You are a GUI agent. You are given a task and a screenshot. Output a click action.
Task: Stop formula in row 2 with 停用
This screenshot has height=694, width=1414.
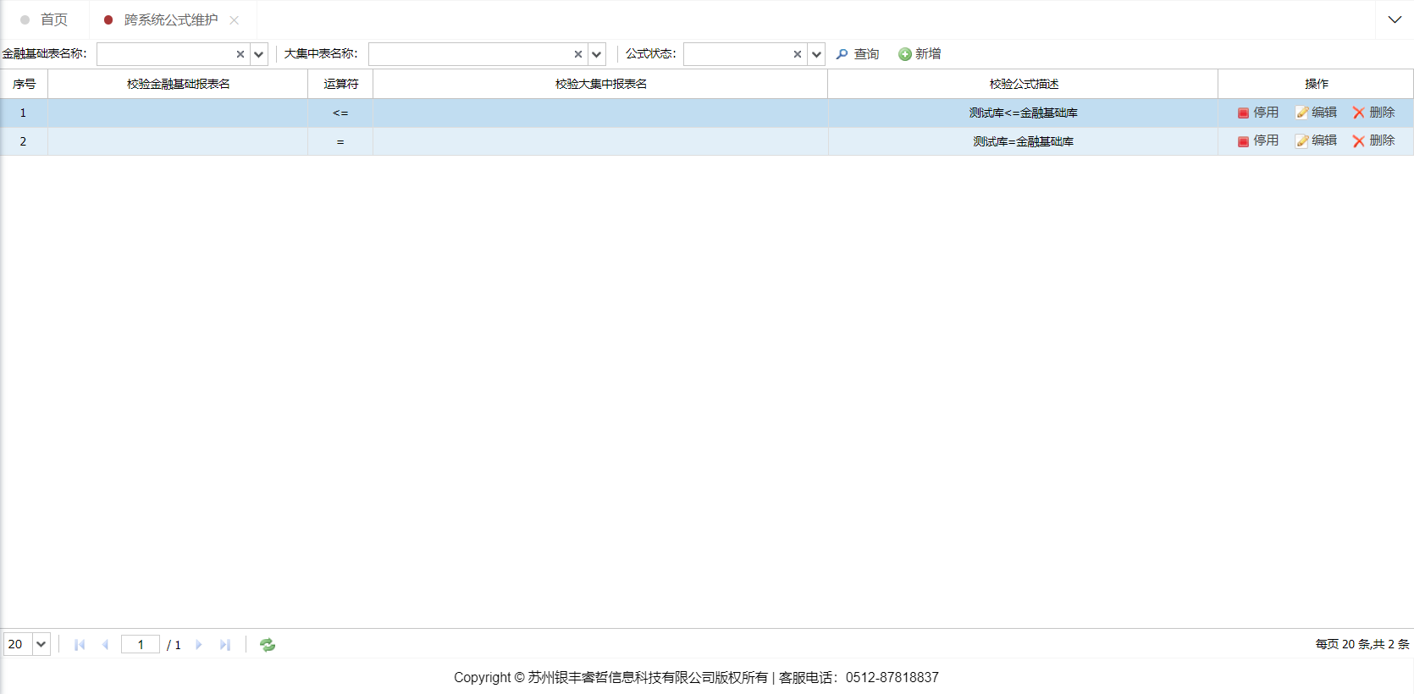click(1258, 140)
